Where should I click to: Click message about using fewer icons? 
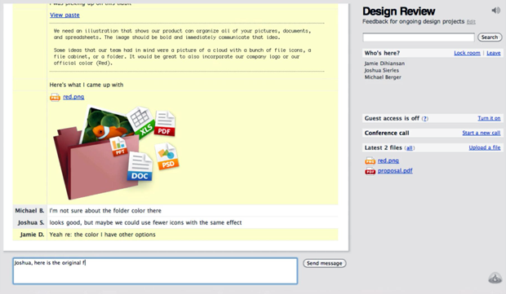[145, 222]
